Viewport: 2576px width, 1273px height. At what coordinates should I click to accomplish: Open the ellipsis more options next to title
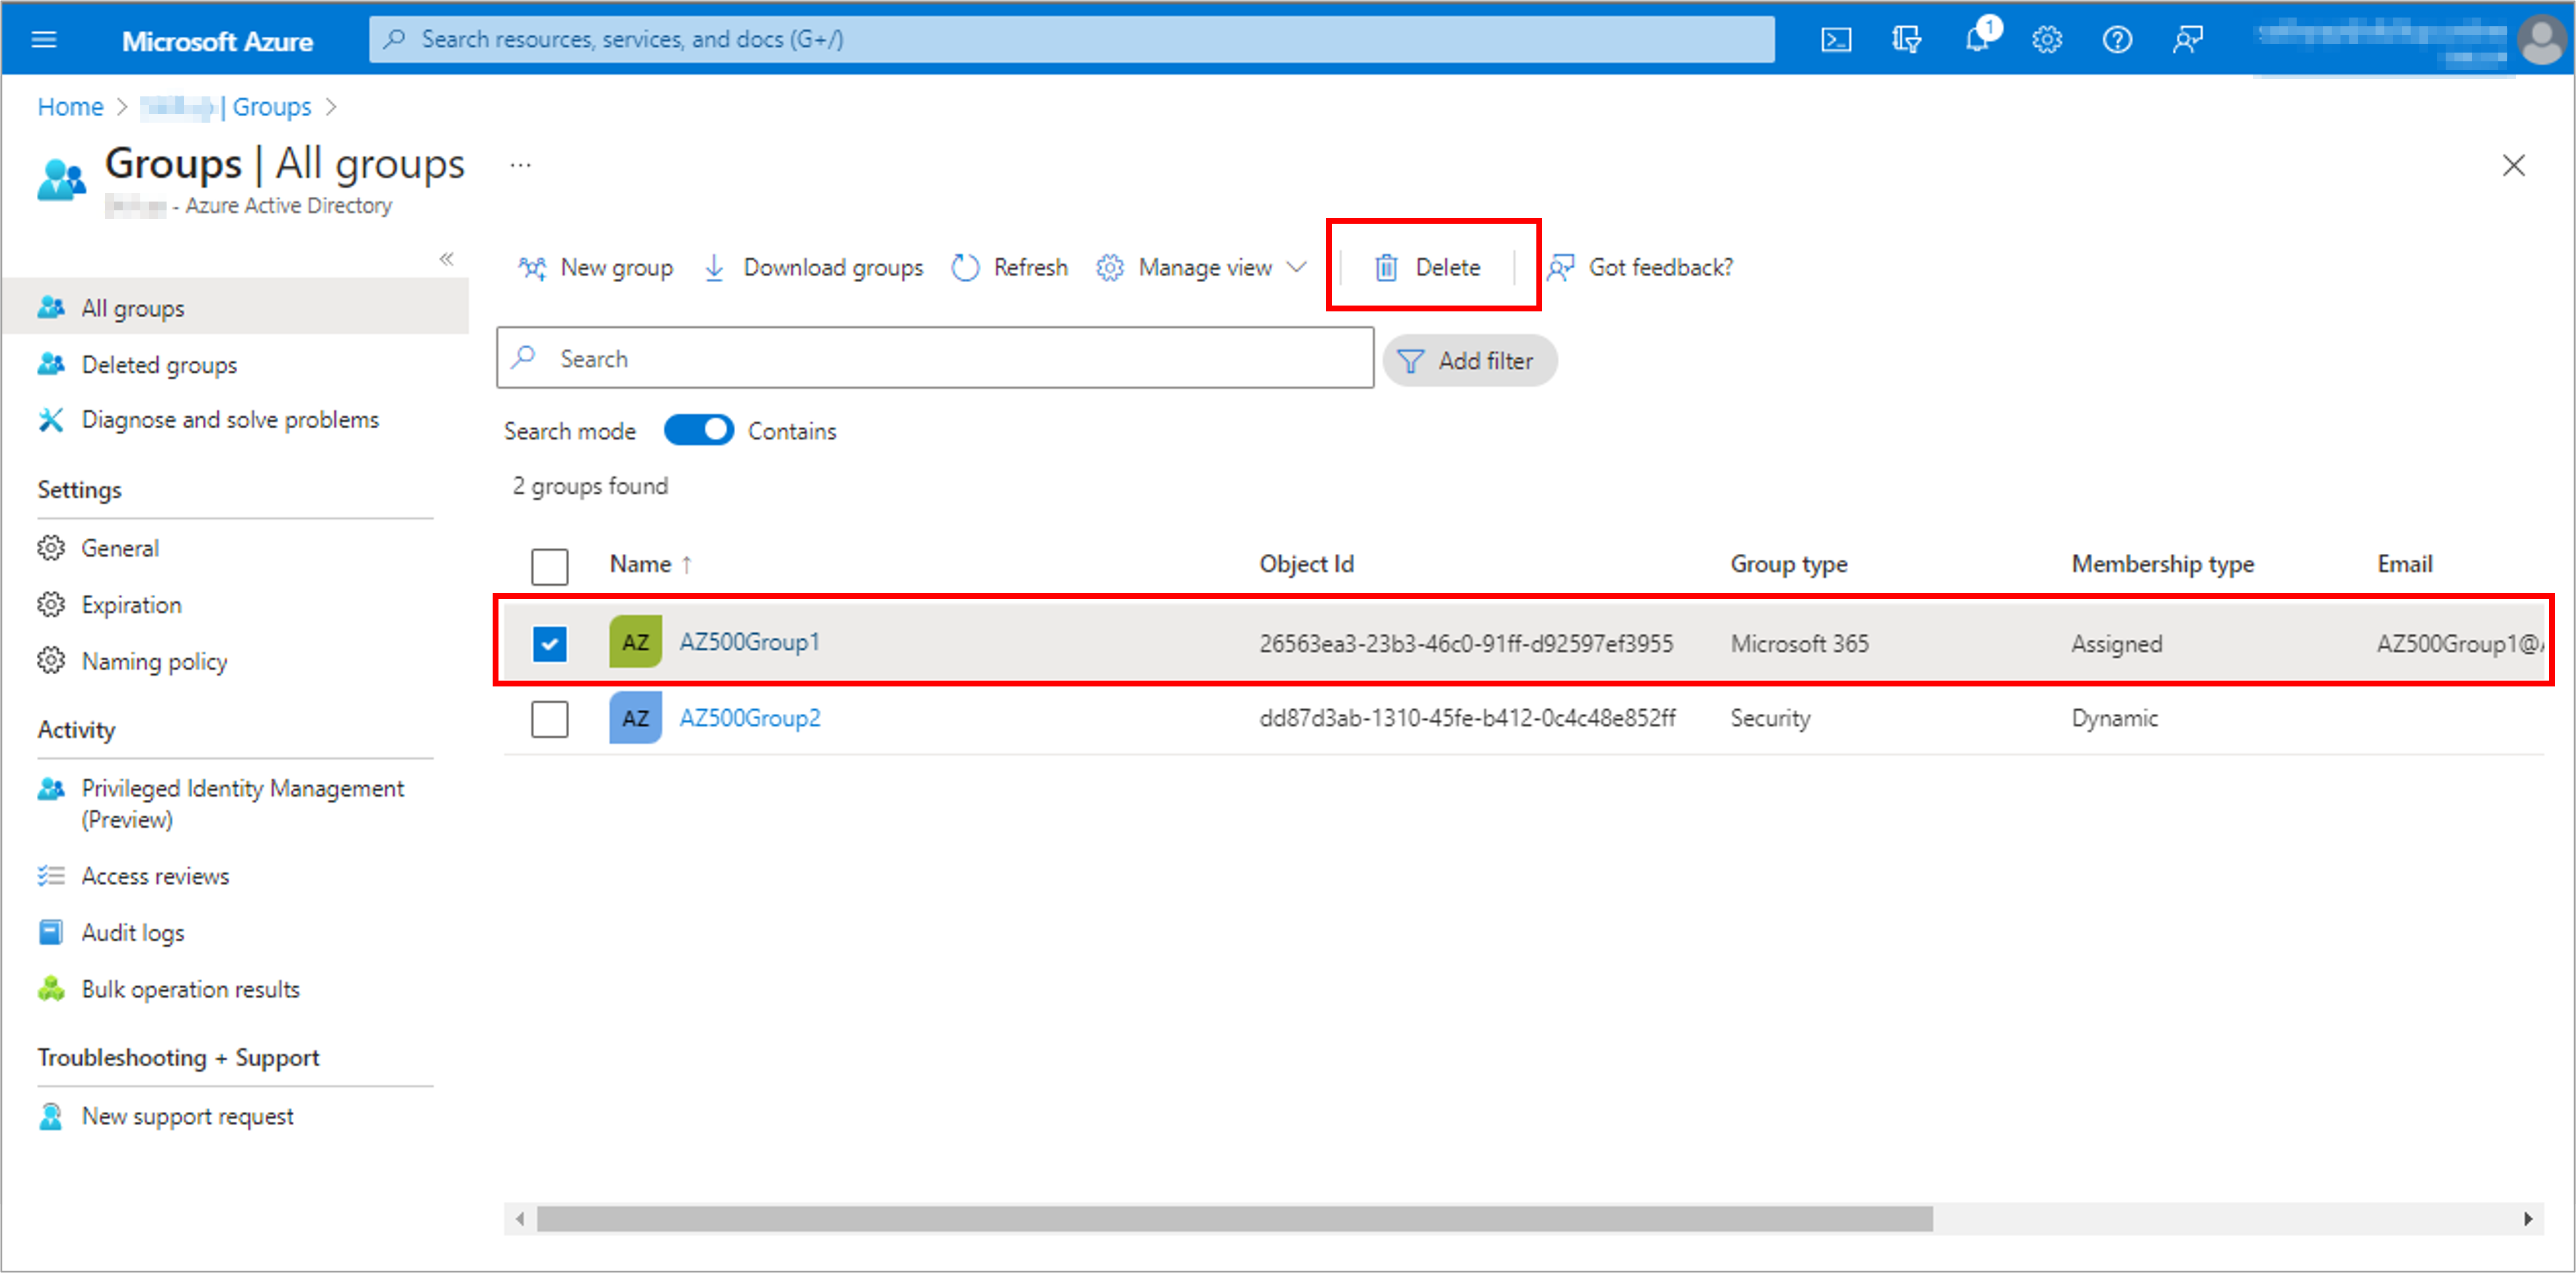tap(520, 165)
